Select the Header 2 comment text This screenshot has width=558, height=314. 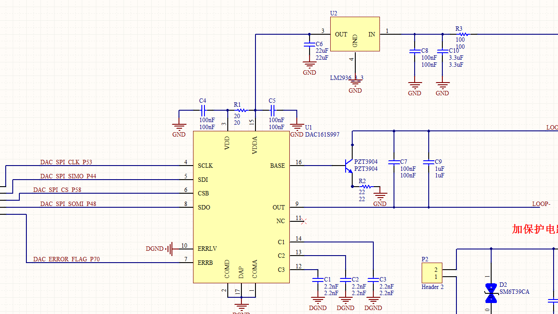(433, 287)
